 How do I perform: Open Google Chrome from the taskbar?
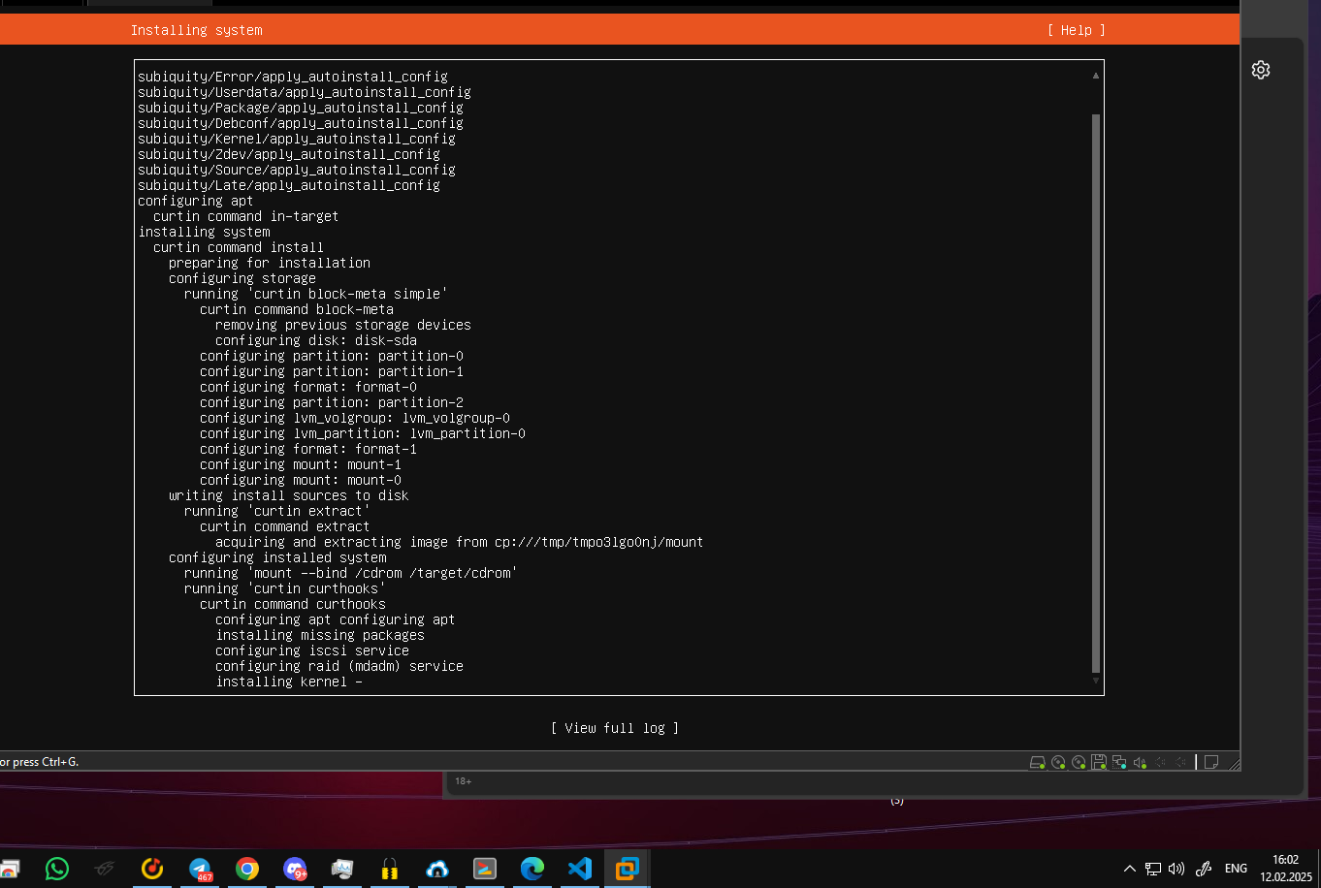(x=247, y=869)
